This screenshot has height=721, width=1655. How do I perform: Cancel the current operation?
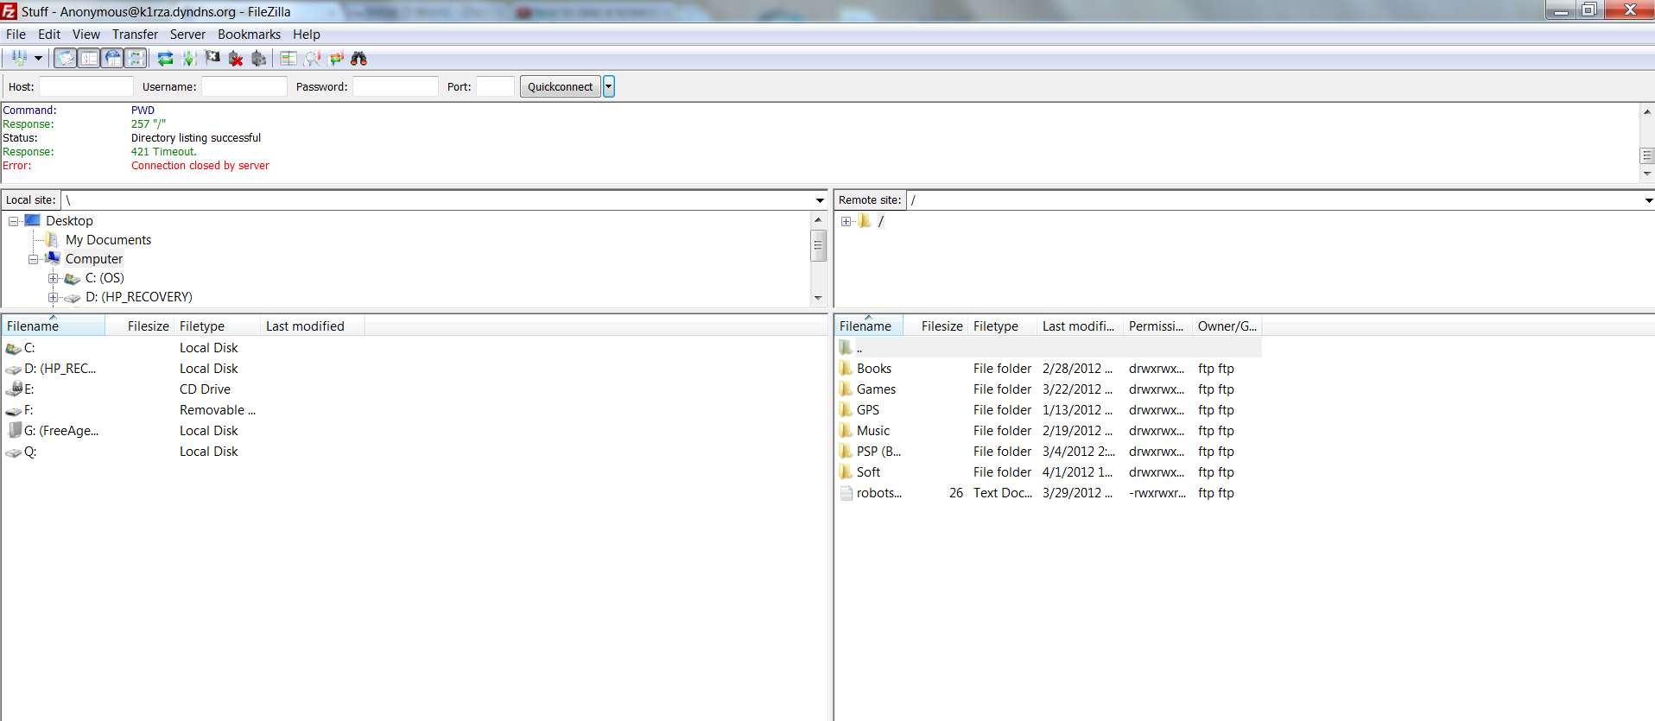click(x=212, y=58)
